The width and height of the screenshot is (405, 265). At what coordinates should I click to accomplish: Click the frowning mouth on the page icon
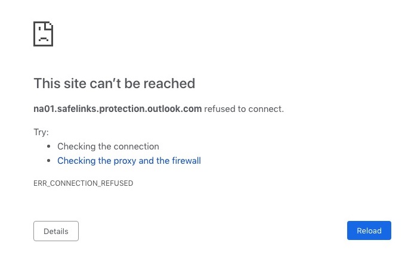(44, 39)
